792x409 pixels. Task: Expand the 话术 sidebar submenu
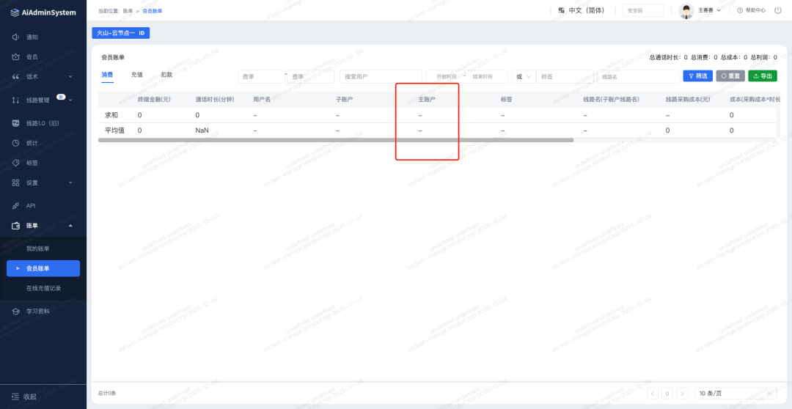click(70, 76)
